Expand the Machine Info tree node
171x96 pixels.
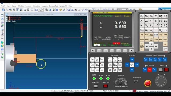7,19
